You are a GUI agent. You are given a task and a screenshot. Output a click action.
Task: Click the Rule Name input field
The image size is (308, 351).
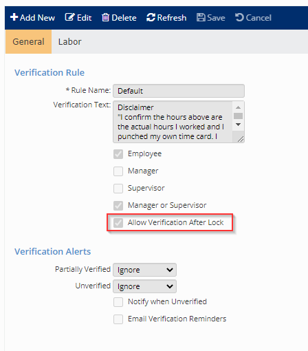179,91
